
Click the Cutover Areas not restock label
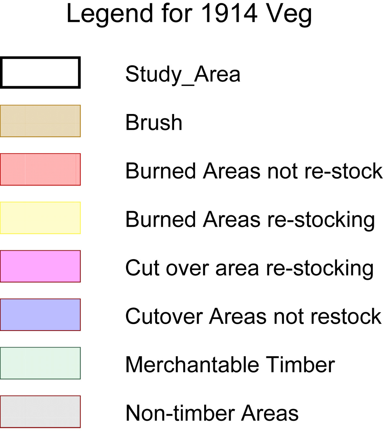(253, 316)
